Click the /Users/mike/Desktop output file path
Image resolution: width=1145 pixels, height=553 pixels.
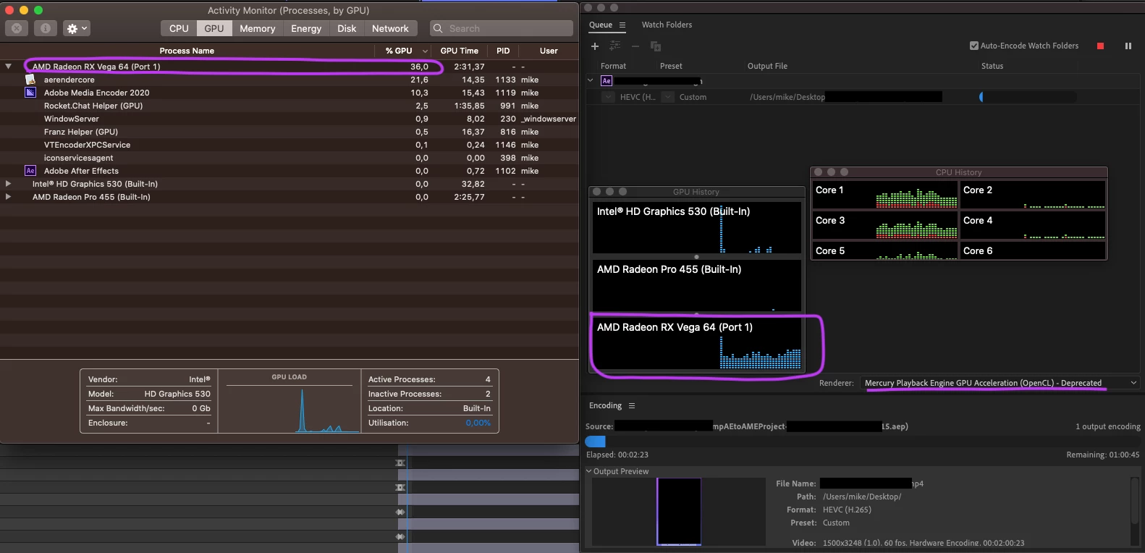[x=787, y=97]
